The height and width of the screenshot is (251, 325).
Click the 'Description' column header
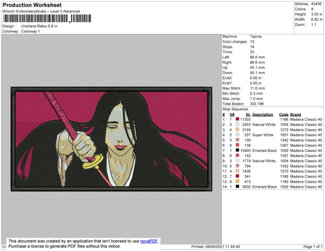[263, 115]
